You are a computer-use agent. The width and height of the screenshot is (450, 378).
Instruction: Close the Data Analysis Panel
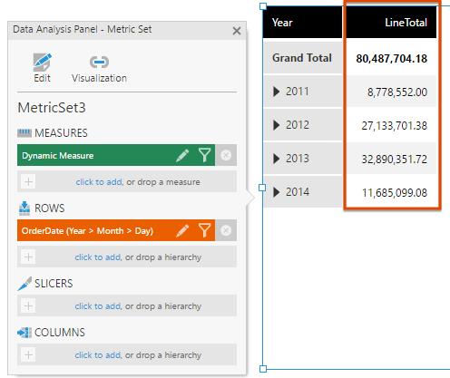tap(237, 31)
